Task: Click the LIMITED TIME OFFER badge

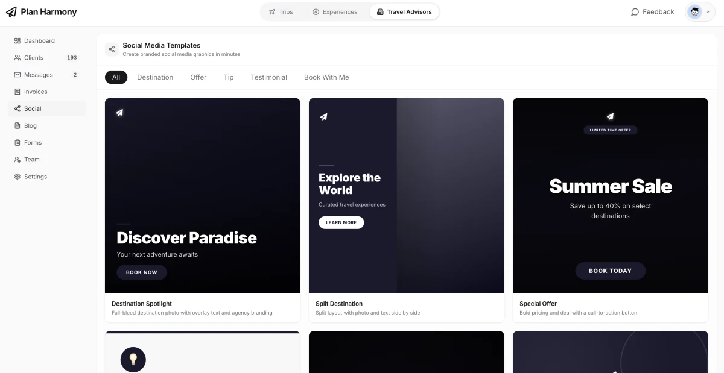Action: pyautogui.click(x=611, y=130)
